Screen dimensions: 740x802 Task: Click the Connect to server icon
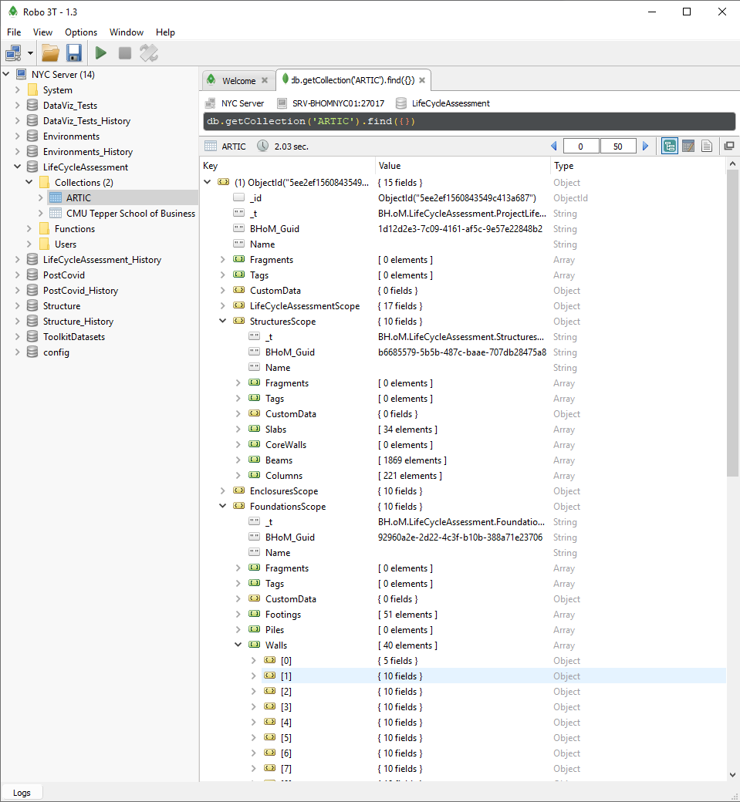[13, 52]
